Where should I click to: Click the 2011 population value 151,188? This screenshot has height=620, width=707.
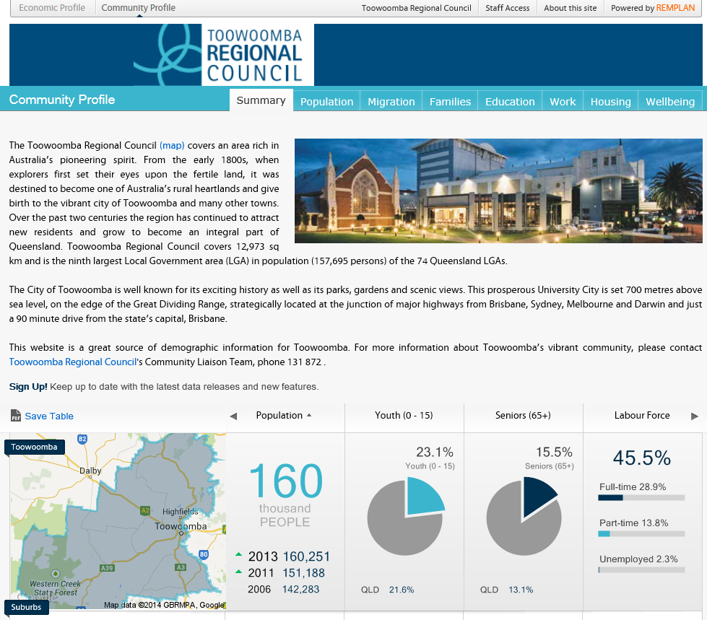[x=303, y=572]
